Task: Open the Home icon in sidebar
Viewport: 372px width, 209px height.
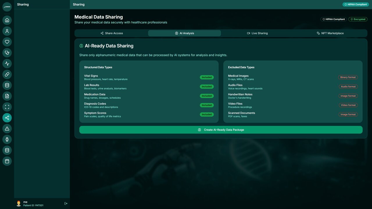Action: click(x=7, y=20)
